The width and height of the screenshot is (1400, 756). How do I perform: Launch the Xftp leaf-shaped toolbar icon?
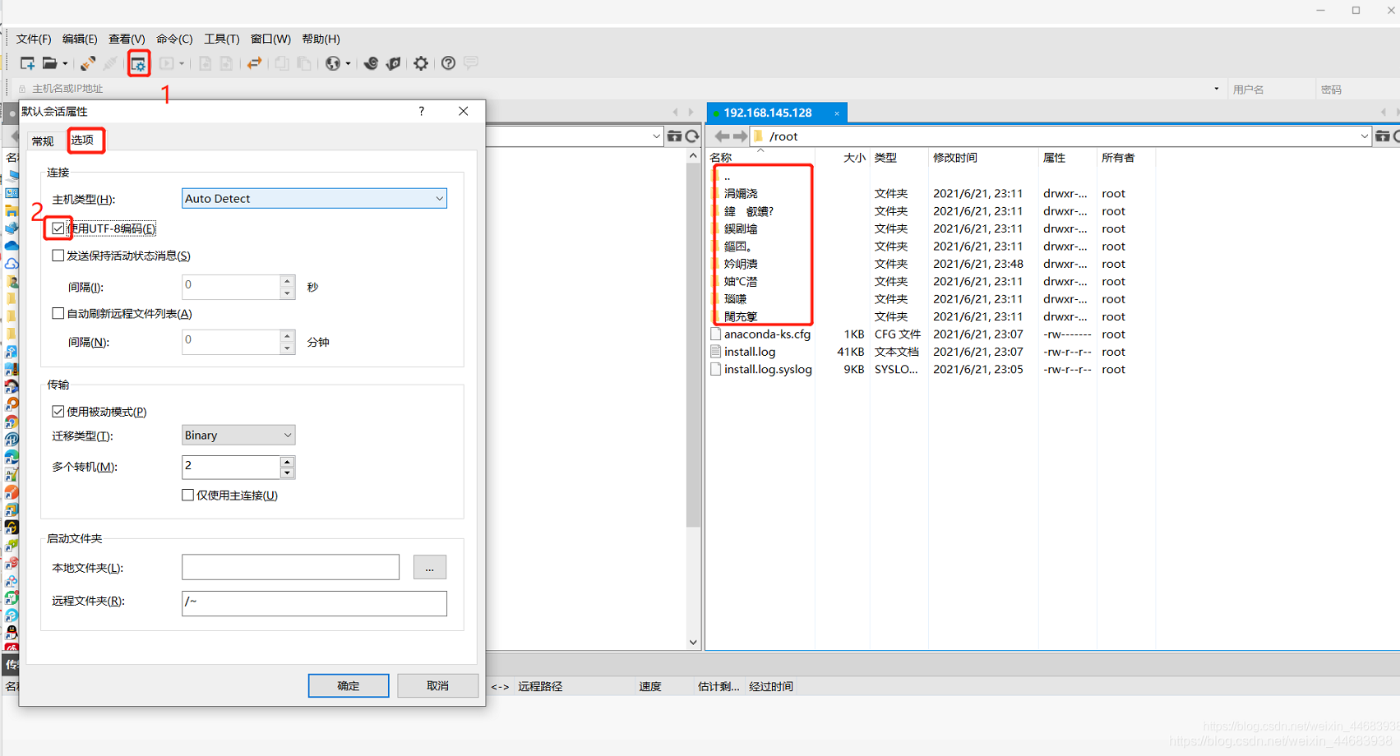click(394, 63)
